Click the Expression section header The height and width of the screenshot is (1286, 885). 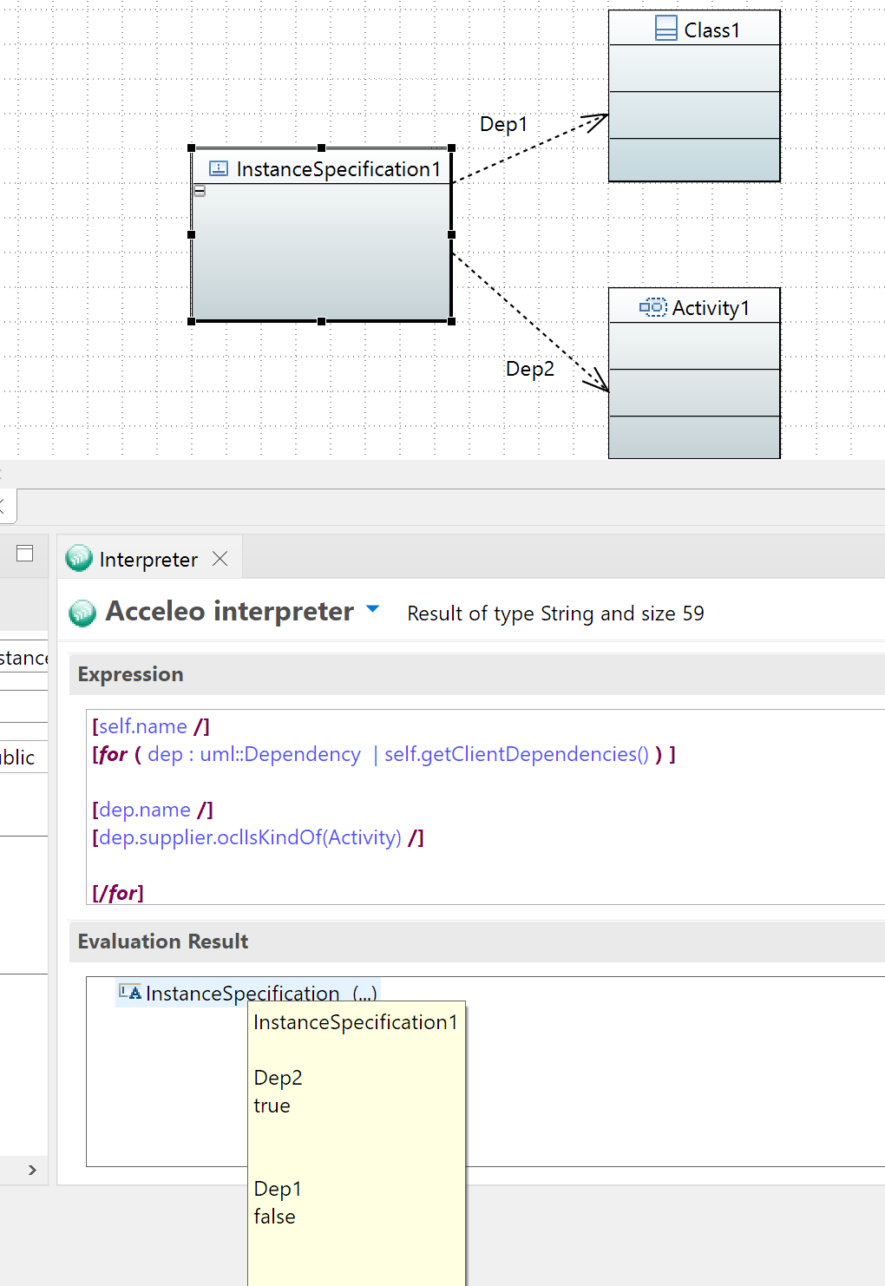tap(477, 674)
